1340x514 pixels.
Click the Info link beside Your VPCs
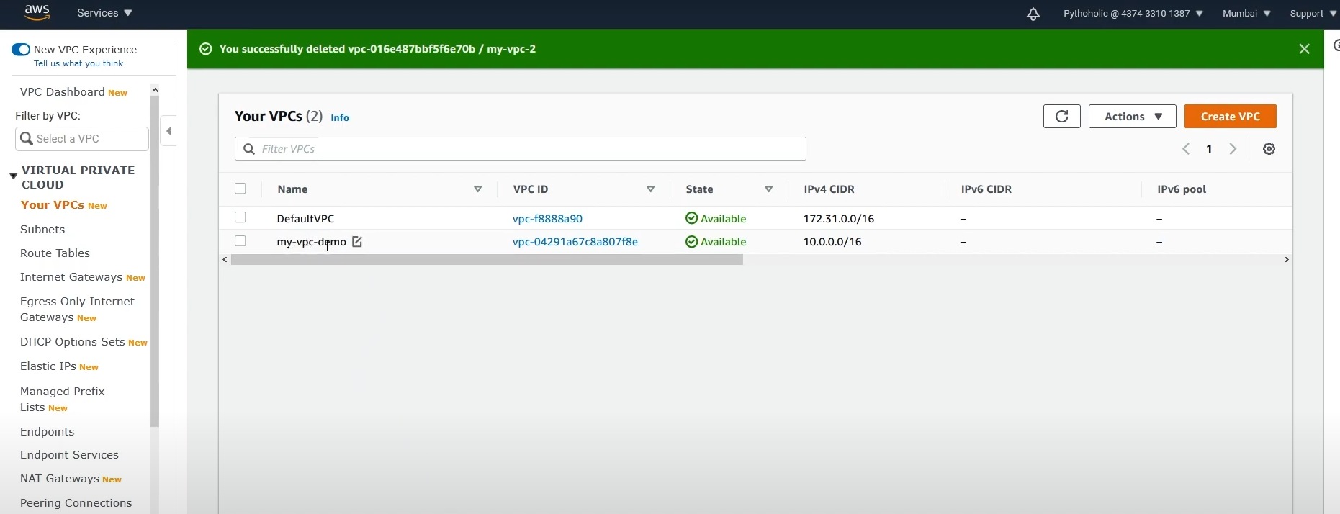point(340,118)
